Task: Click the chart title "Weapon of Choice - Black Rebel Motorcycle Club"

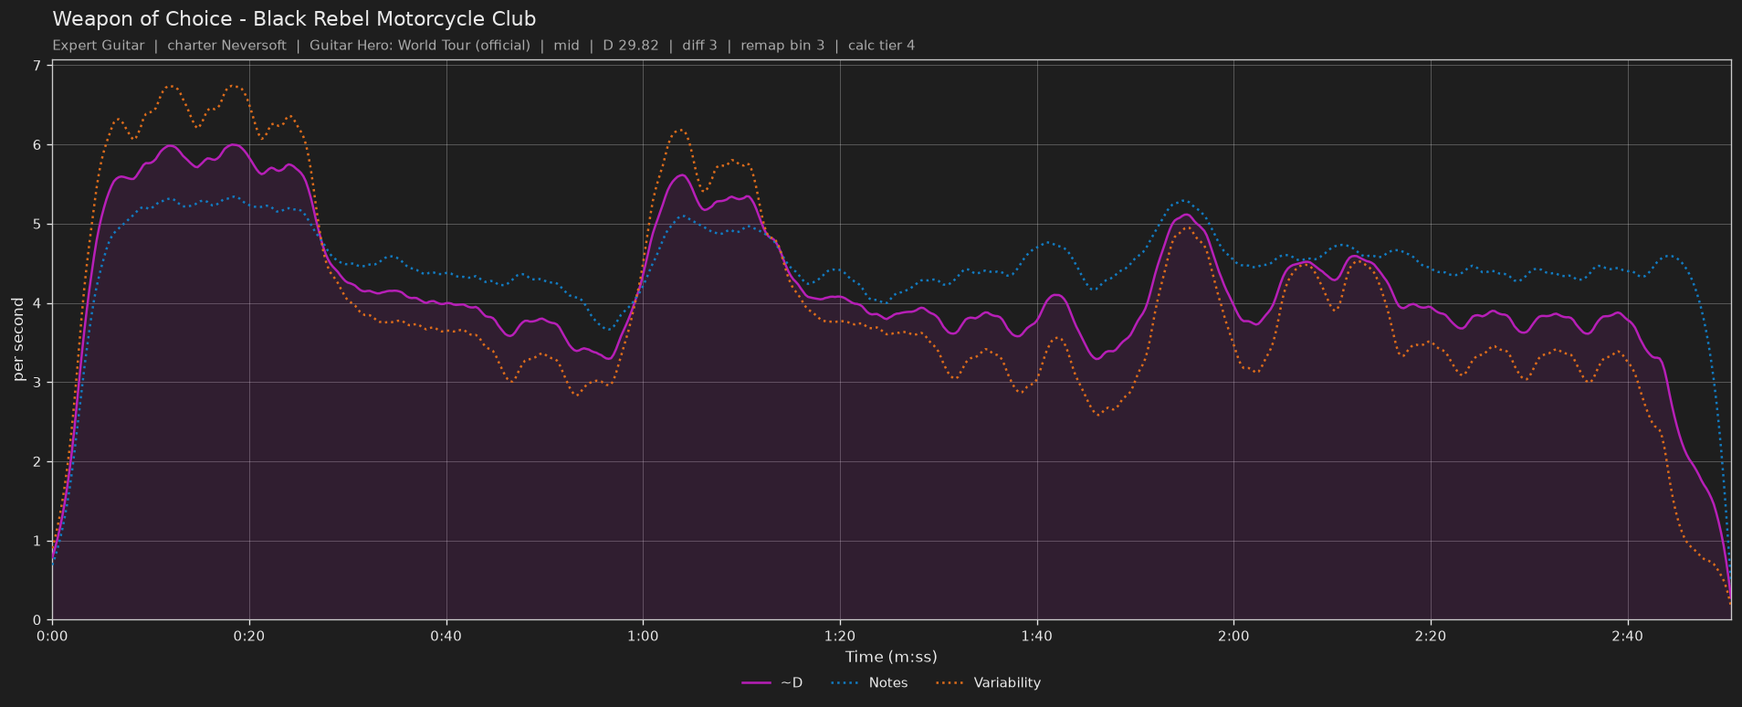Action: 294,19
